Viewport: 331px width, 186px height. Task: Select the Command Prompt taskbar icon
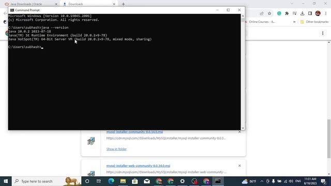click(218, 181)
